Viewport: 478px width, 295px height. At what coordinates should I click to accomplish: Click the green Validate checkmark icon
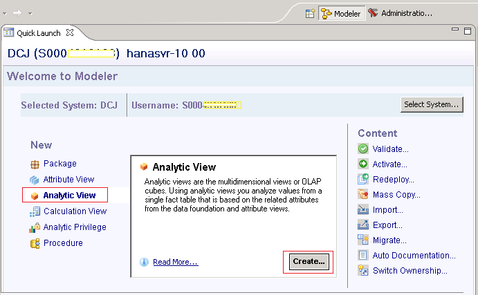363,149
